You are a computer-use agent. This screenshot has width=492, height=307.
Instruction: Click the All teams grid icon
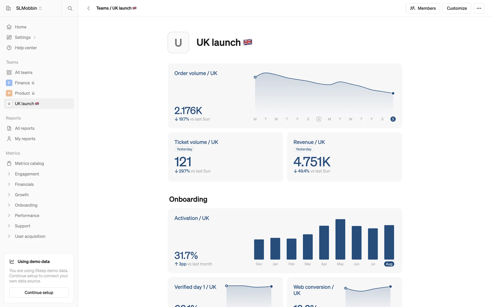pos(9,73)
